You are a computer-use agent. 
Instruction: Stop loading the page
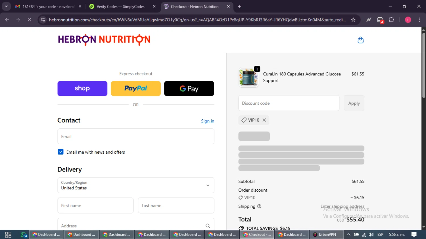29,20
